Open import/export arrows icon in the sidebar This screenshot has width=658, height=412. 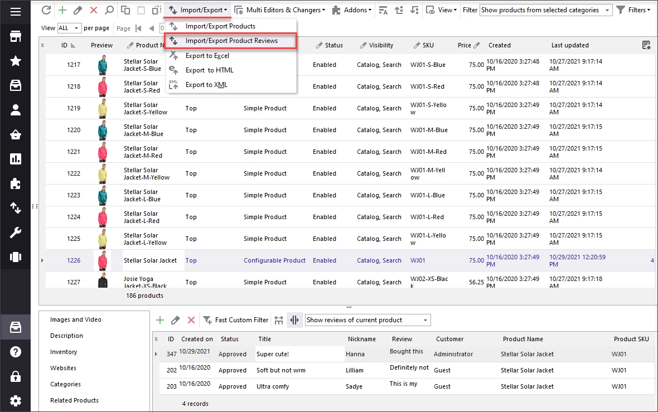click(16, 208)
